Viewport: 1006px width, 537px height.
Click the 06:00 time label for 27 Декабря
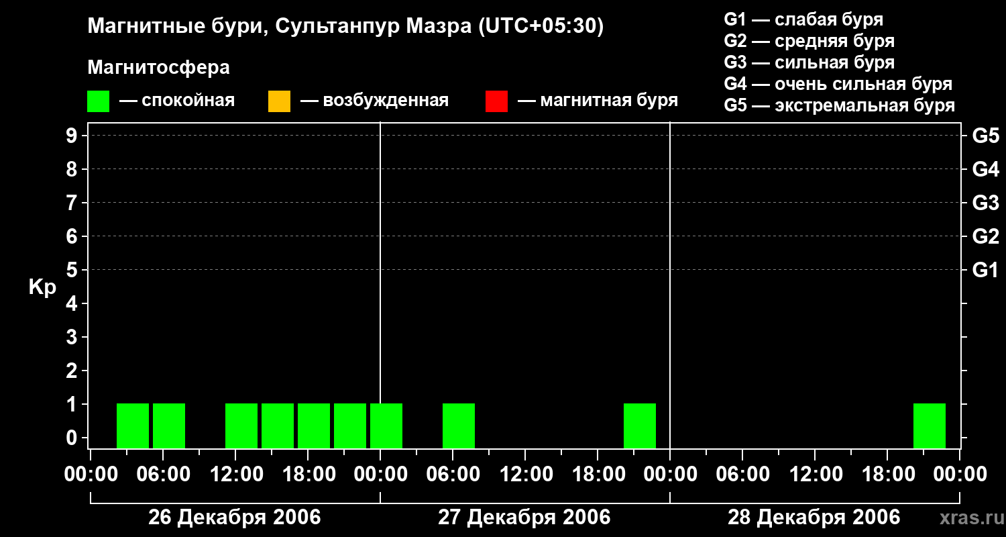click(453, 475)
